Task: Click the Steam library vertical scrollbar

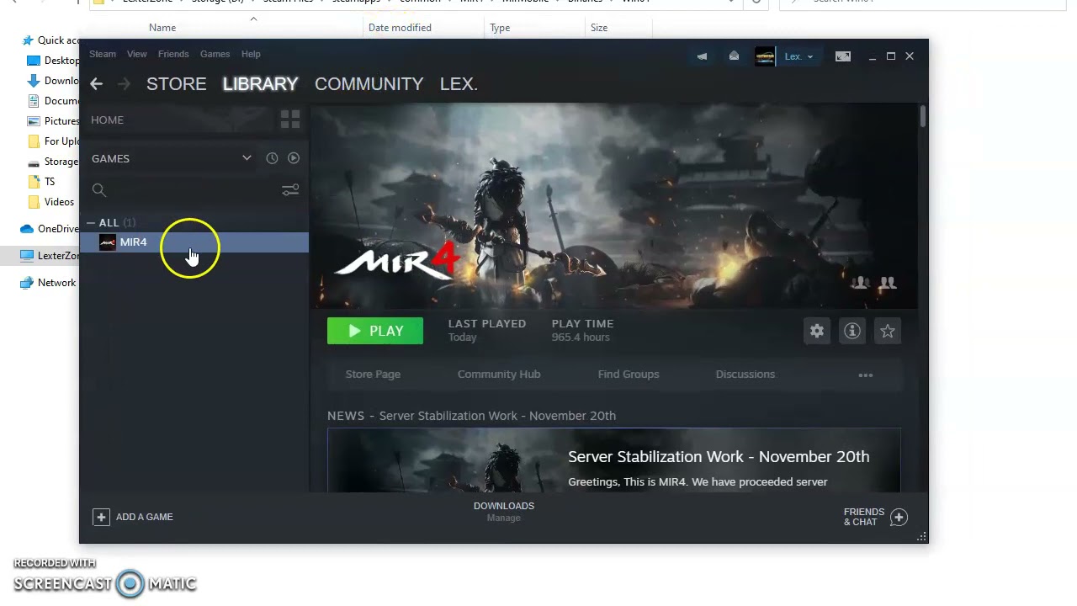Action: pos(923,116)
